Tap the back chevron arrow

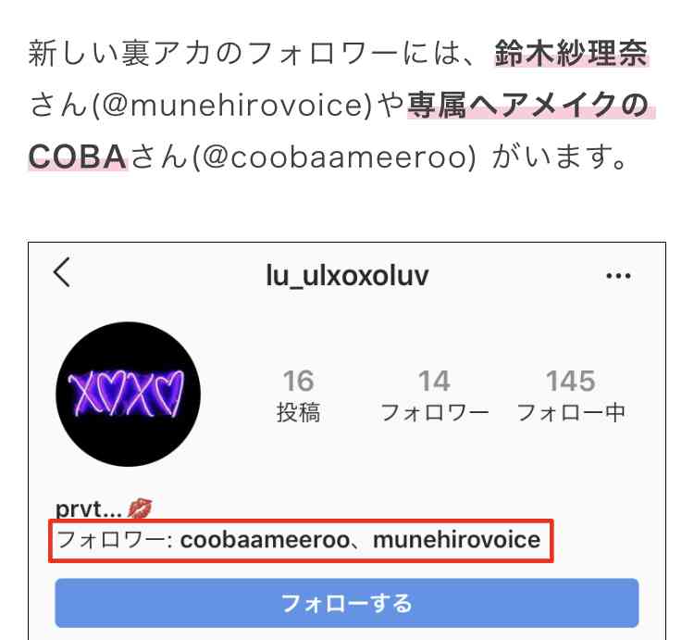62,272
